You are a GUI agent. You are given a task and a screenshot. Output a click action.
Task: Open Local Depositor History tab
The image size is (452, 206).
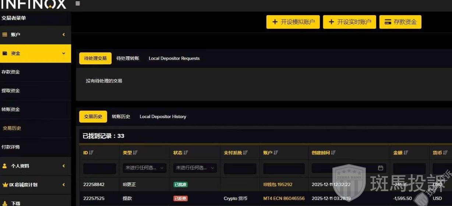(163, 117)
